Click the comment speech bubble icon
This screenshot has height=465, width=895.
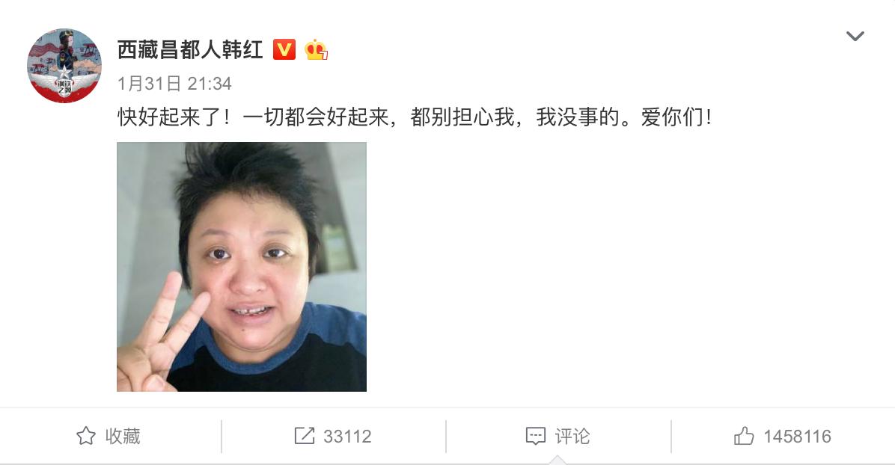tap(535, 437)
